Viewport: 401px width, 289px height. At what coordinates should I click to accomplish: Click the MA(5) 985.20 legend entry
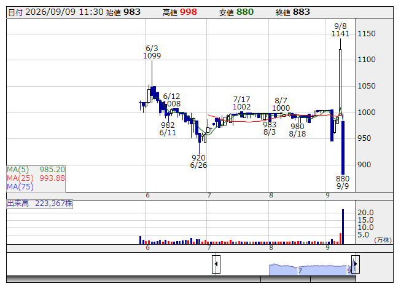36,170
